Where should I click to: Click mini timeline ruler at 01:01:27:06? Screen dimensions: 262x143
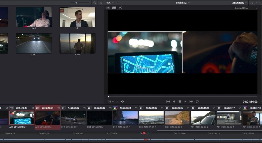(x=180, y=133)
